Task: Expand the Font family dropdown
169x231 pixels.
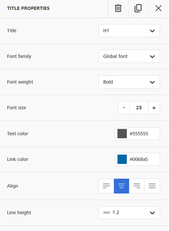Action: 129,56
